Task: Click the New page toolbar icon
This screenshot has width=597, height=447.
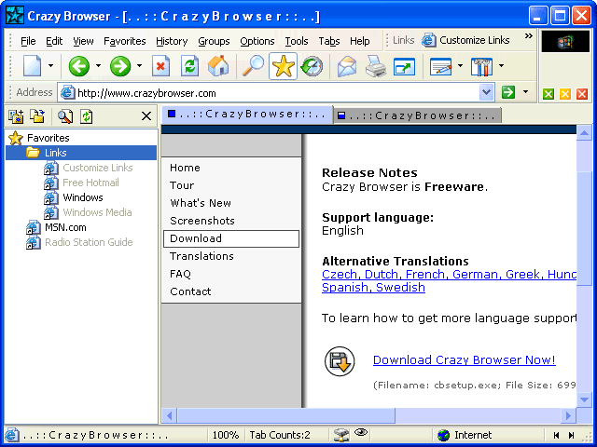Action: click(32, 66)
